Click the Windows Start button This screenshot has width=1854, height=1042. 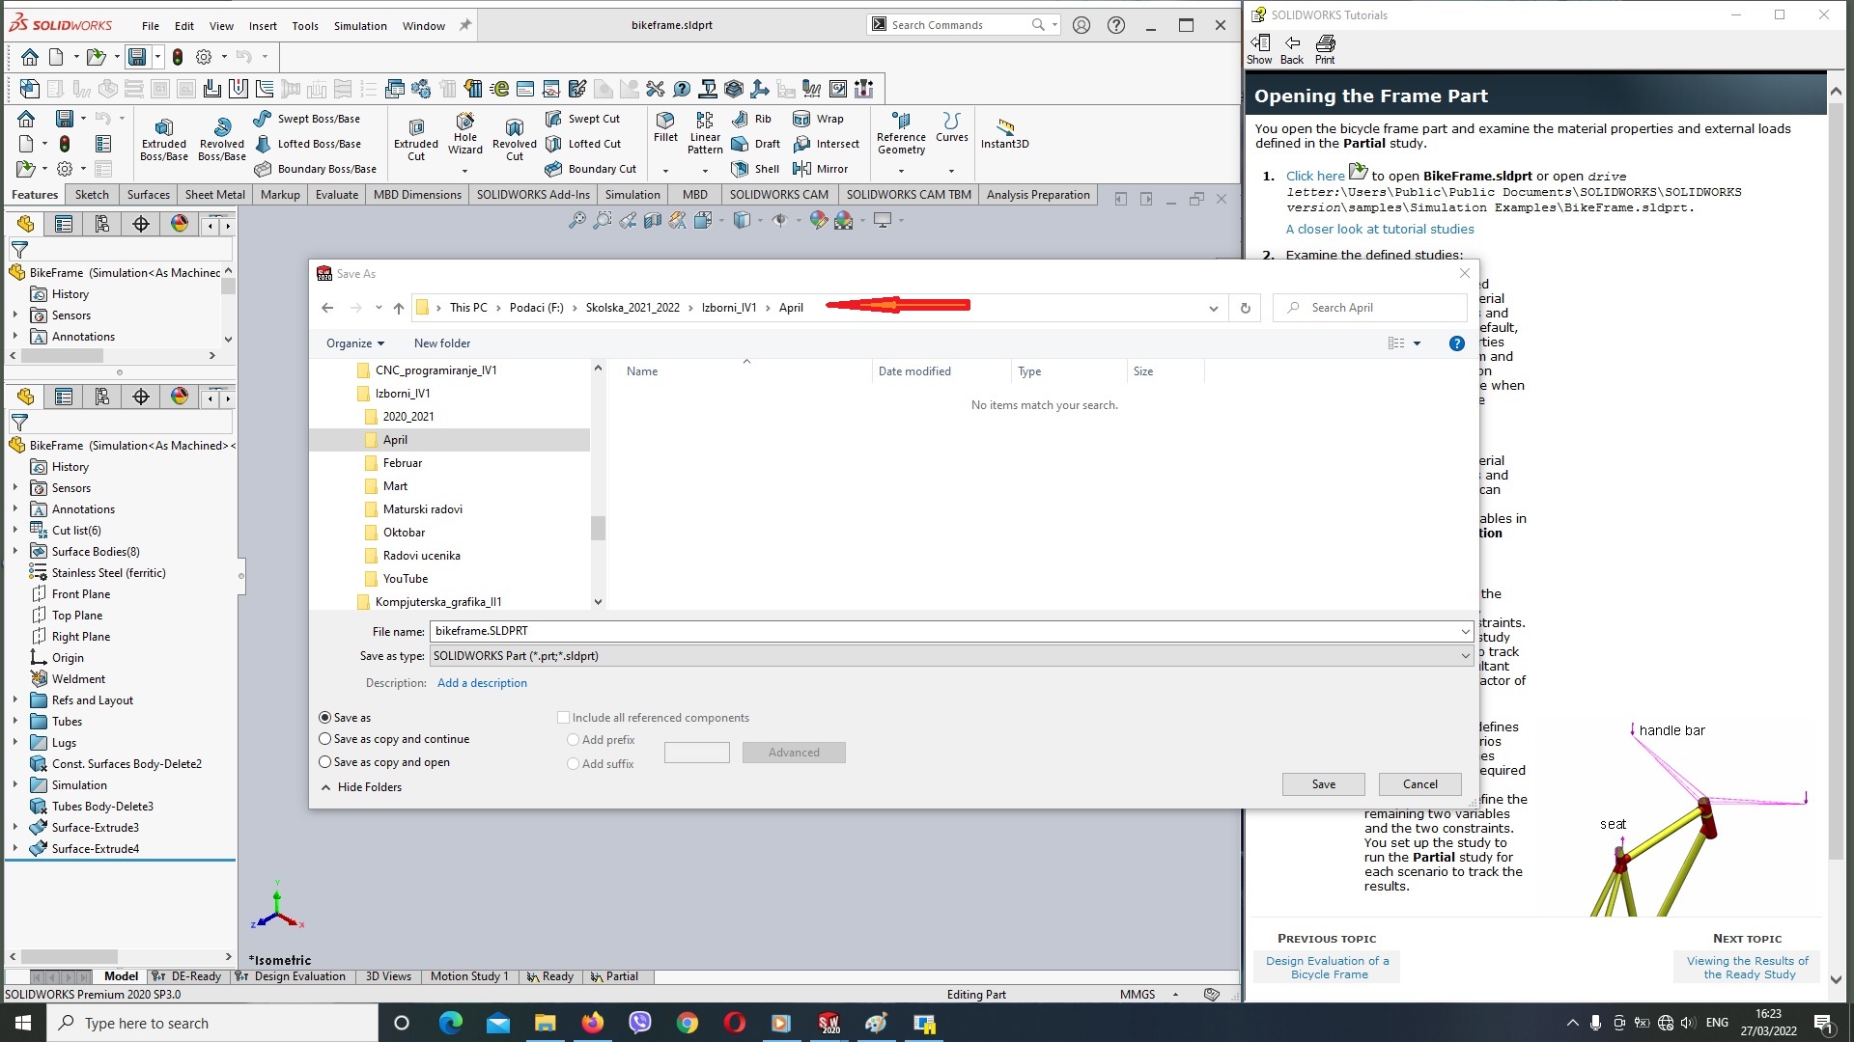point(23,1023)
